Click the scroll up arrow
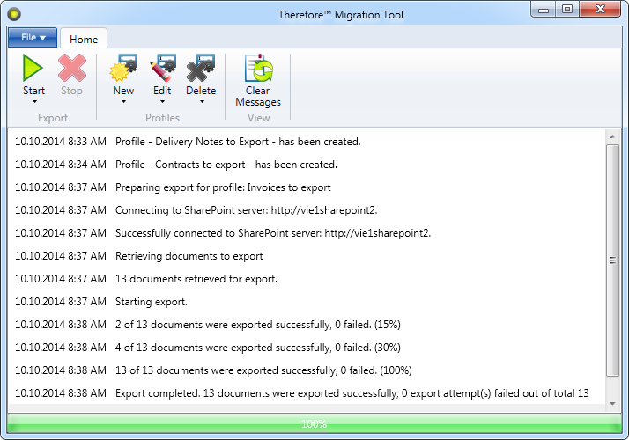This screenshot has height=440, width=629. click(x=612, y=136)
